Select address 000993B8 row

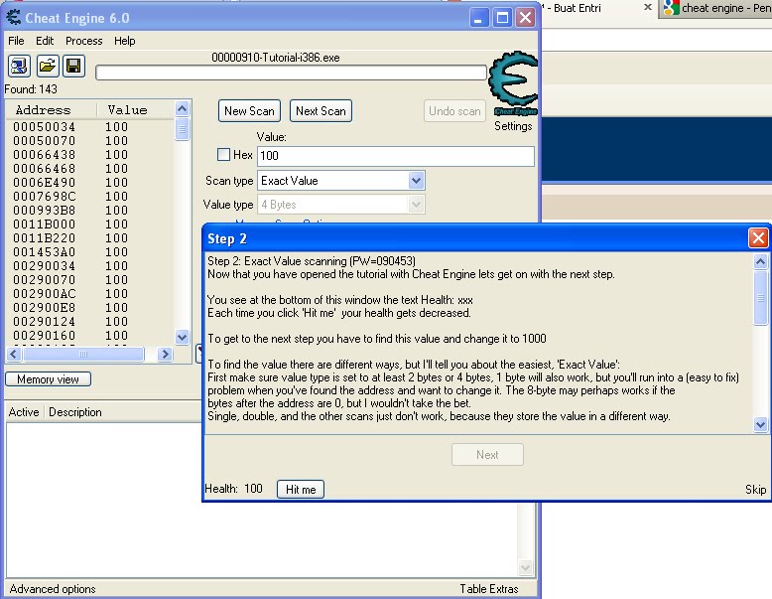[x=89, y=210]
